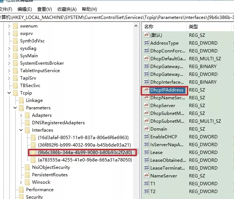Click the DhcpIPAddress string value icon

[146, 90]
